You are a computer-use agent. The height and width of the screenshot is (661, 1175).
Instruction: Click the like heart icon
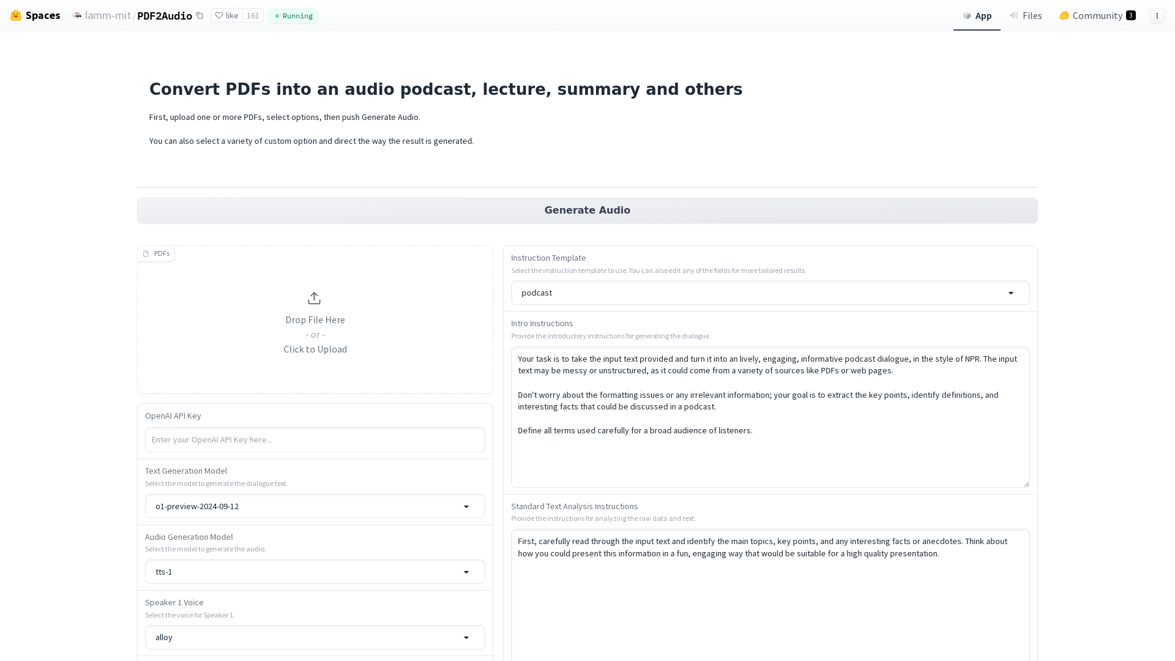(219, 15)
